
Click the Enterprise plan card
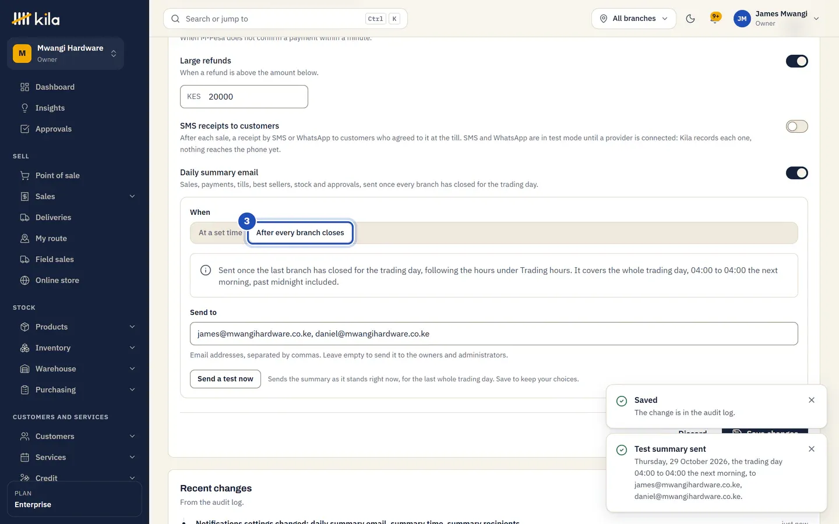pos(75,499)
